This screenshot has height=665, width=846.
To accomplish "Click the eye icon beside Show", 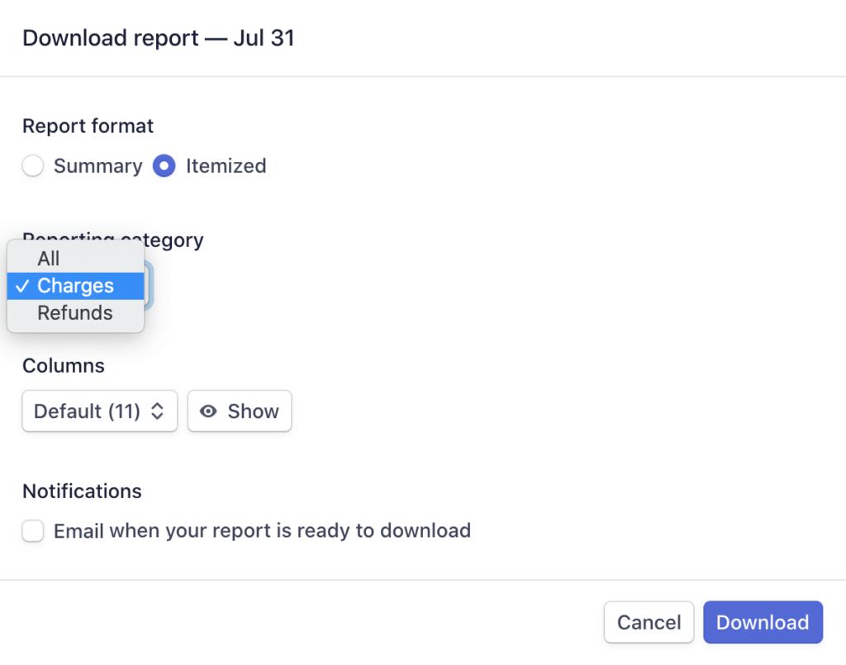I will click(x=208, y=411).
